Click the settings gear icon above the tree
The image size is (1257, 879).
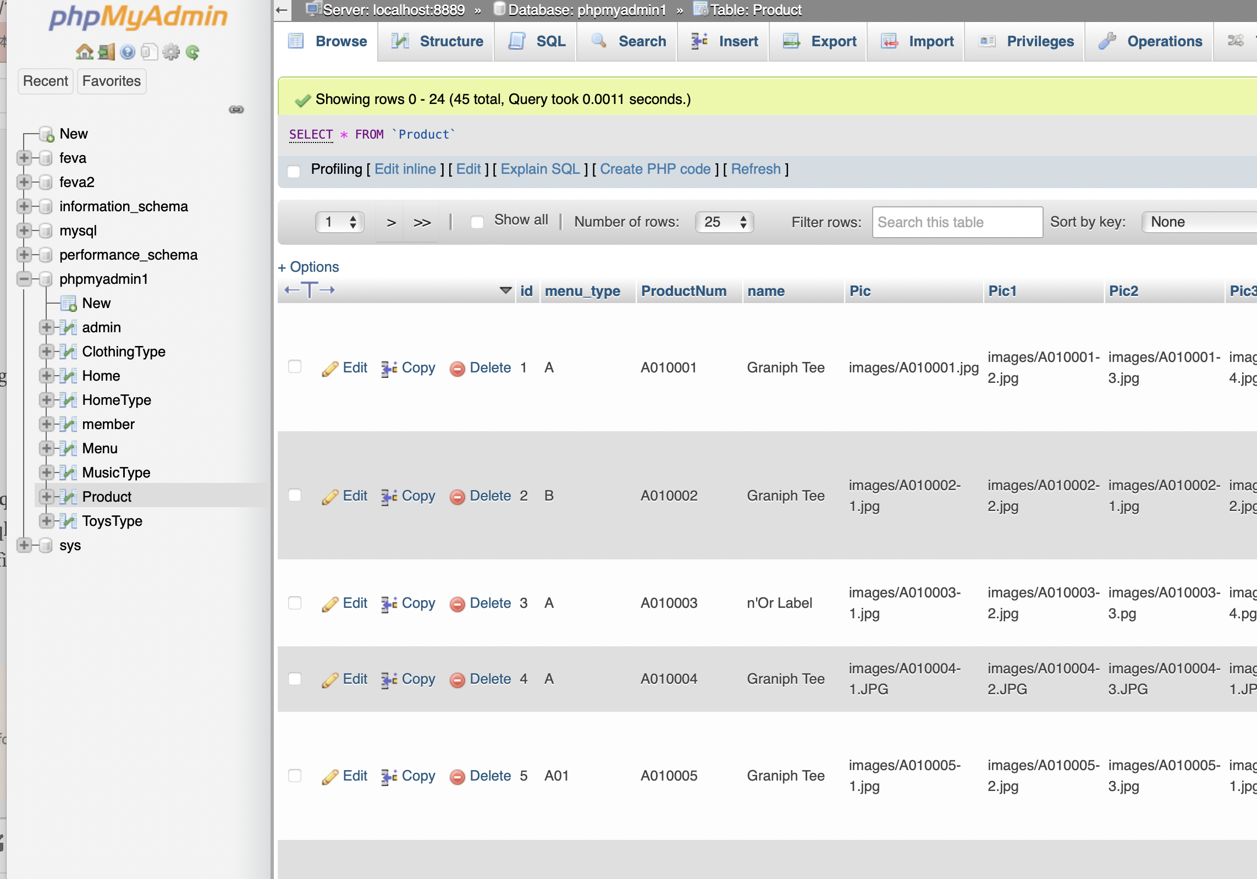pyautogui.click(x=170, y=52)
